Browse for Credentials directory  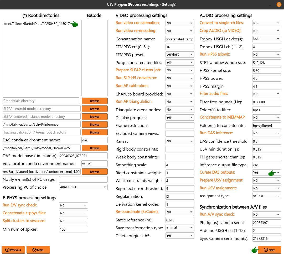coord(95,101)
